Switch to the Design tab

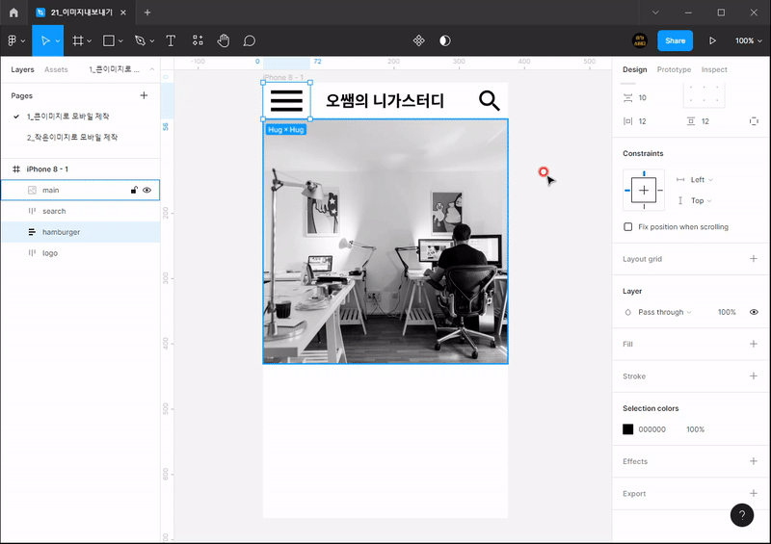tap(635, 69)
